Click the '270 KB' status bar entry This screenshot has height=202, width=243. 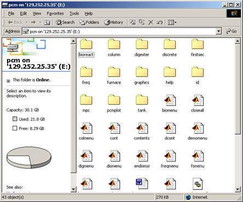162,197
